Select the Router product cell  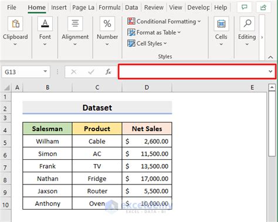(97, 191)
